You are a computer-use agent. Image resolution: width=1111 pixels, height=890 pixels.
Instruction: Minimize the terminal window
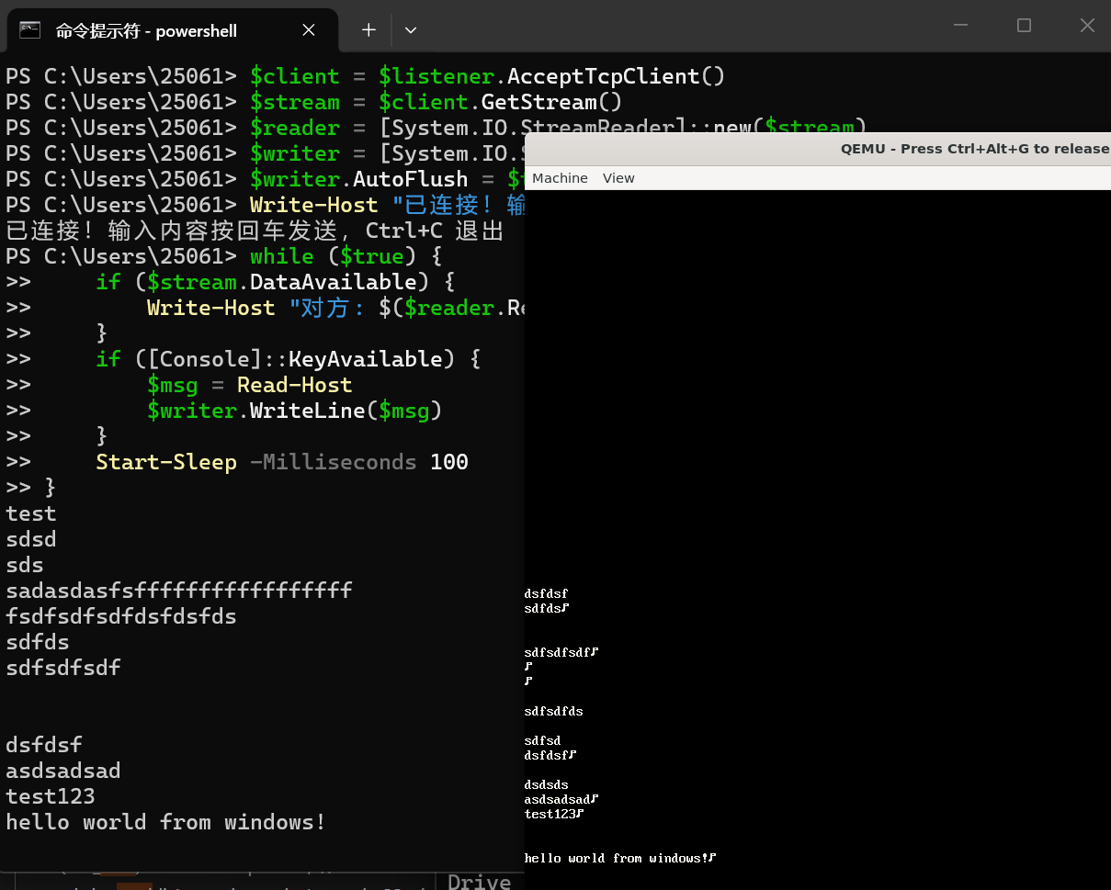click(x=961, y=26)
